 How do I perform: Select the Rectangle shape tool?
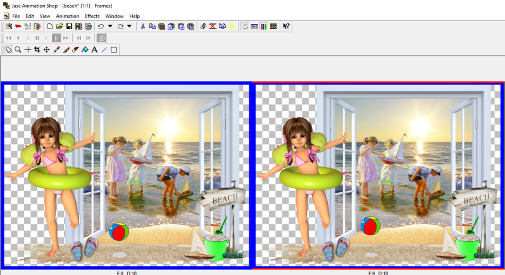[x=114, y=49]
